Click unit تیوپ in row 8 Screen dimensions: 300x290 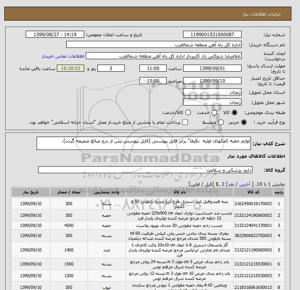tap(107, 287)
